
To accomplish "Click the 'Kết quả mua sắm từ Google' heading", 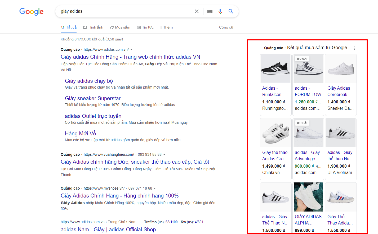I will pyautogui.click(x=317, y=48).
